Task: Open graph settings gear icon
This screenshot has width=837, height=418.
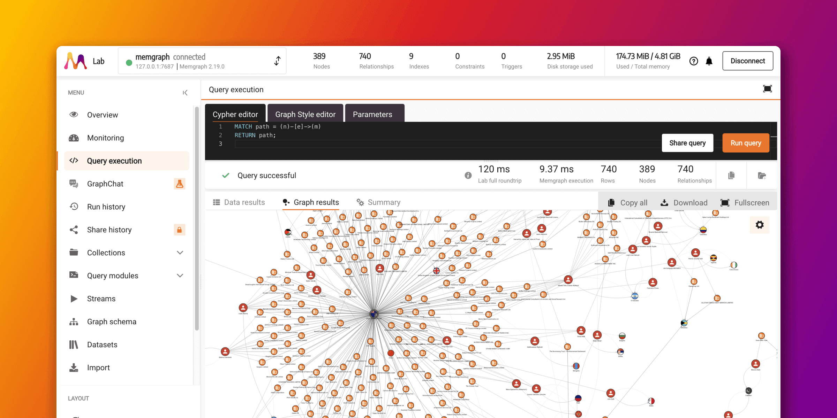Action: pos(760,225)
